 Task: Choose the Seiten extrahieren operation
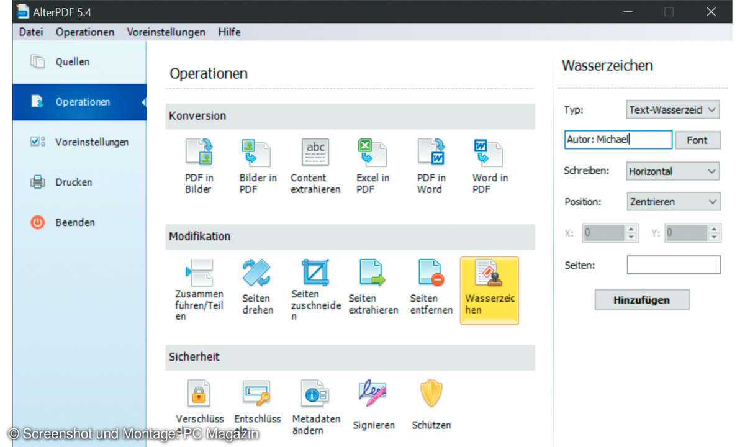click(372, 287)
